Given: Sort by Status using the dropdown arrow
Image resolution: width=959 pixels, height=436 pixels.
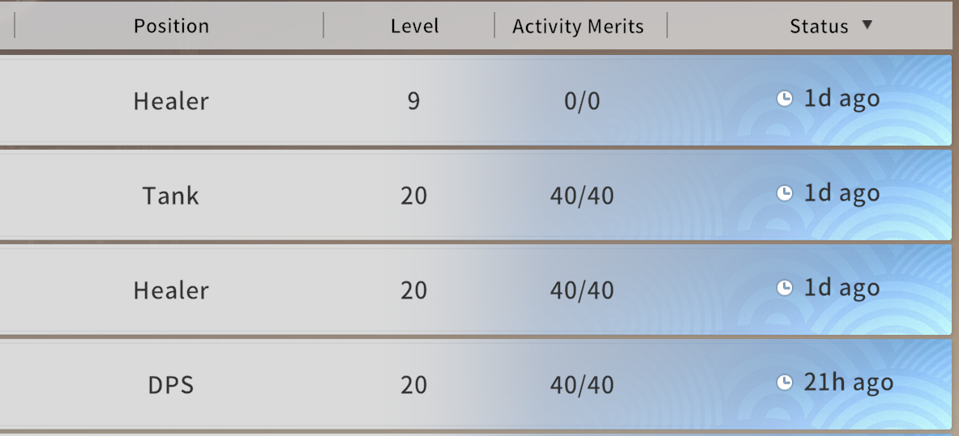Looking at the screenshot, I should point(867,25).
